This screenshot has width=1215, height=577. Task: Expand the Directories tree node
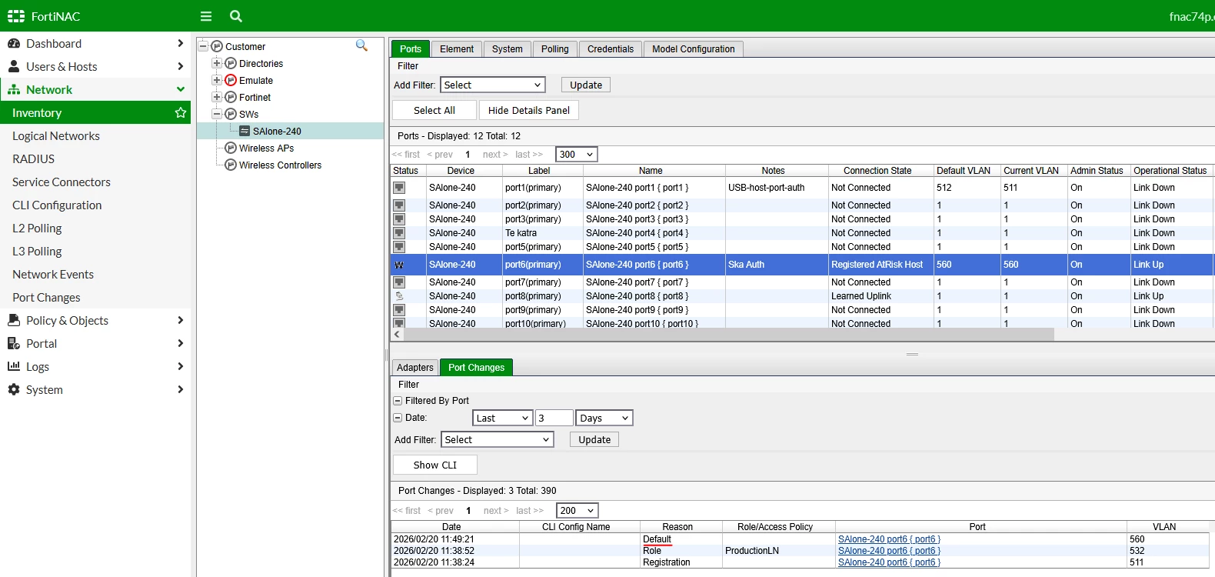(x=217, y=64)
